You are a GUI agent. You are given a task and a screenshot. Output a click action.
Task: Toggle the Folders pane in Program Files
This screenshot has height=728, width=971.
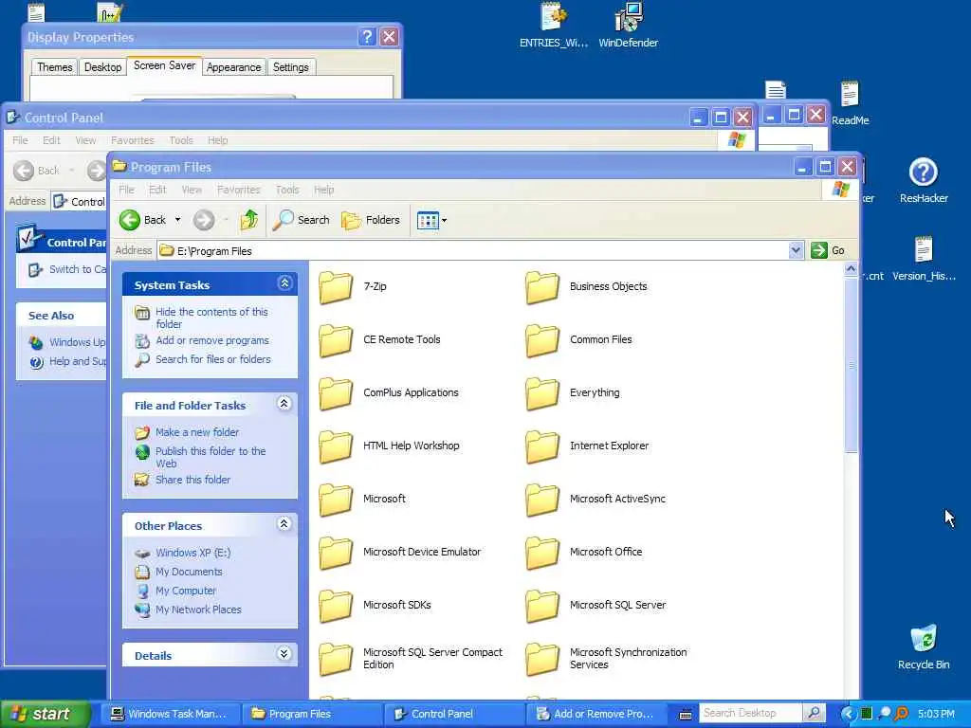[x=371, y=220]
